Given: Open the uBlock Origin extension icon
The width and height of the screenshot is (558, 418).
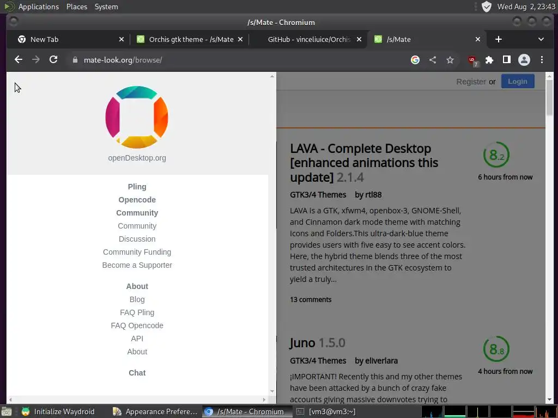Looking at the screenshot, I should (472, 60).
